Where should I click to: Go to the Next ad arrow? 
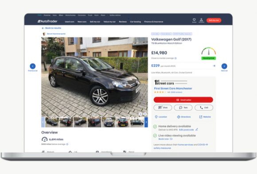click(224, 66)
